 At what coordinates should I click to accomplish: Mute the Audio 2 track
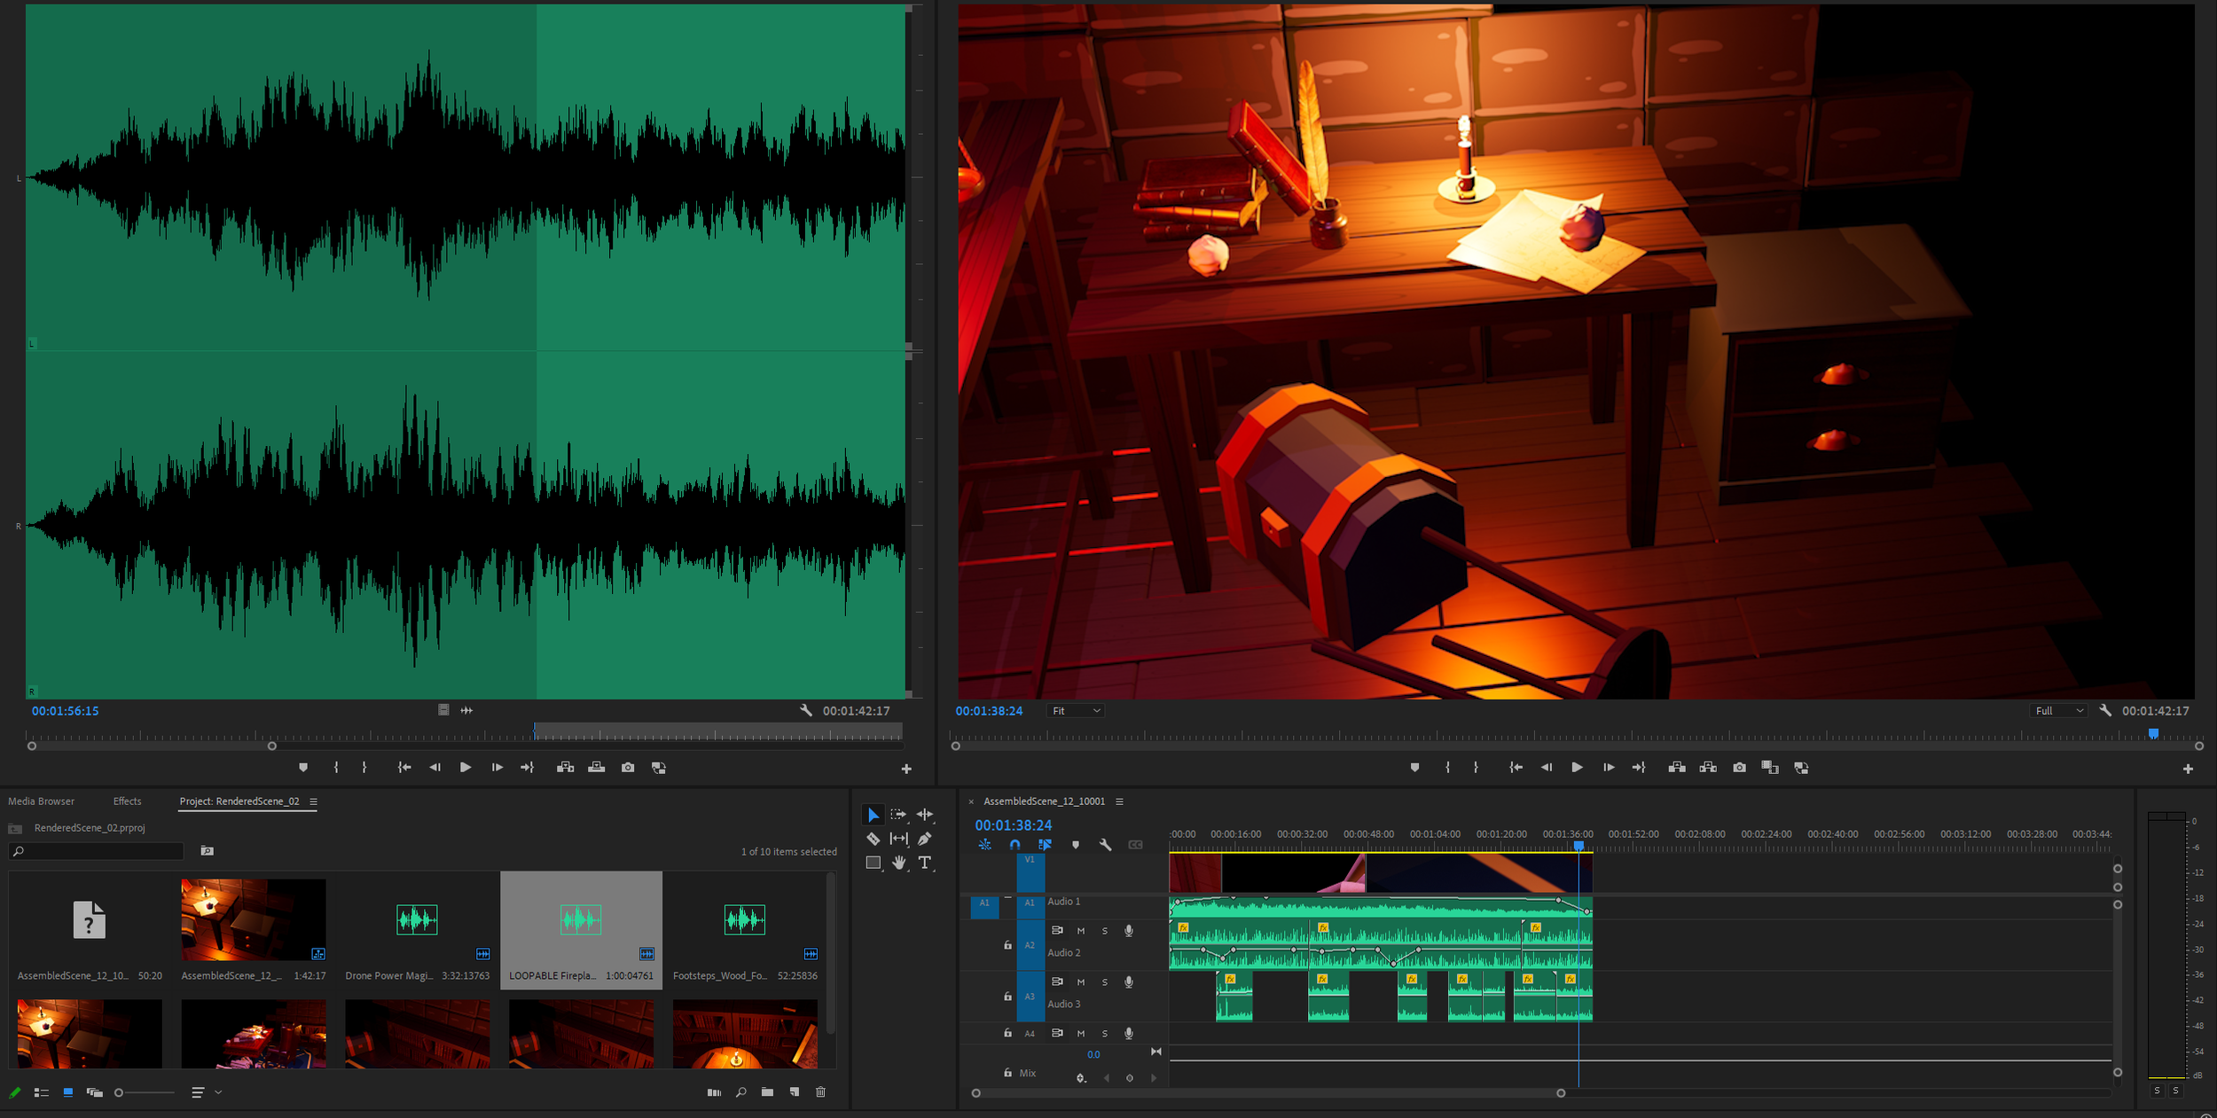click(1080, 931)
